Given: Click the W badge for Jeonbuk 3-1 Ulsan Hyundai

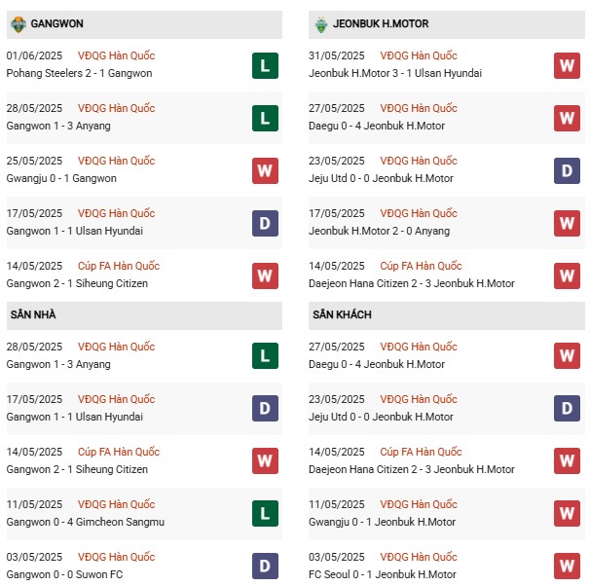Looking at the screenshot, I should 567,66.
